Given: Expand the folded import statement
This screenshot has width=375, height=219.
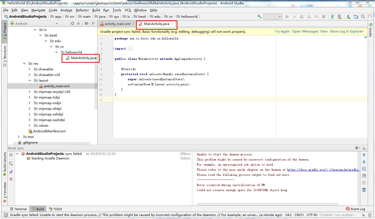Looking at the screenshot, I should pyautogui.click(x=113, y=49).
